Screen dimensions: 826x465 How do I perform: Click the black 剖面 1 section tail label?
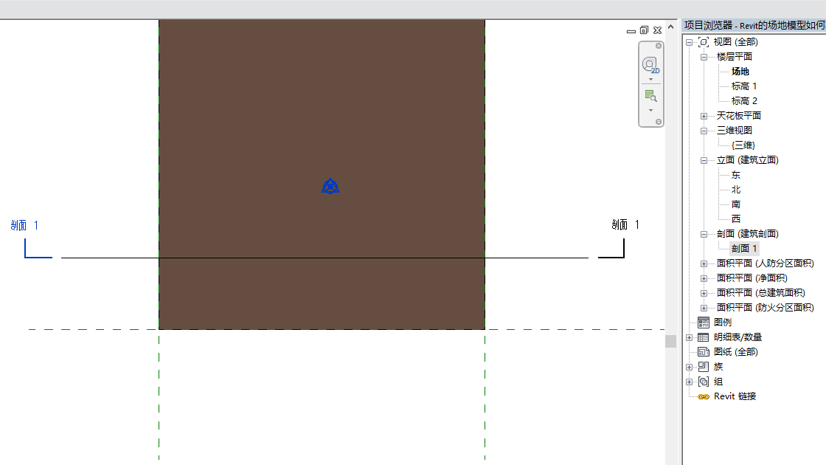click(625, 225)
